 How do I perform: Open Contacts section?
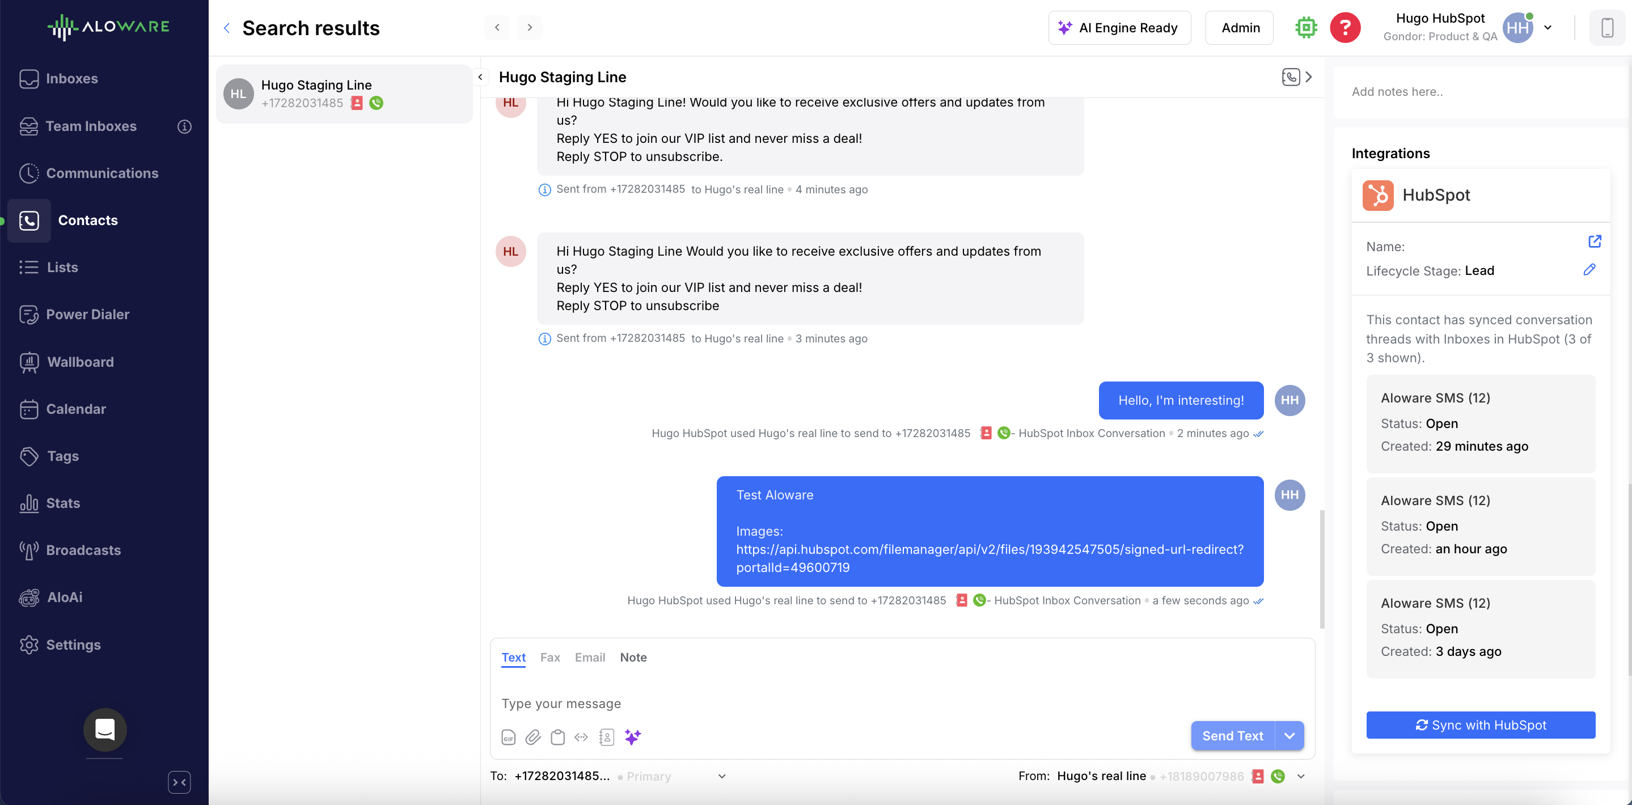coord(69,221)
